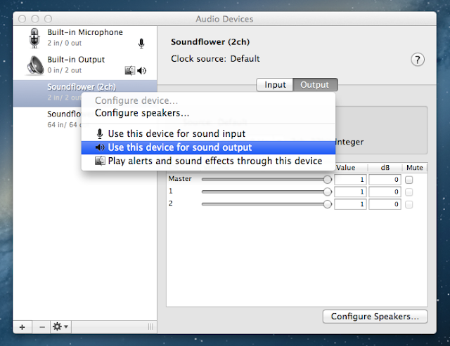
Task: Toggle Mute checkbox for channel 1
Action: [x=409, y=192]
